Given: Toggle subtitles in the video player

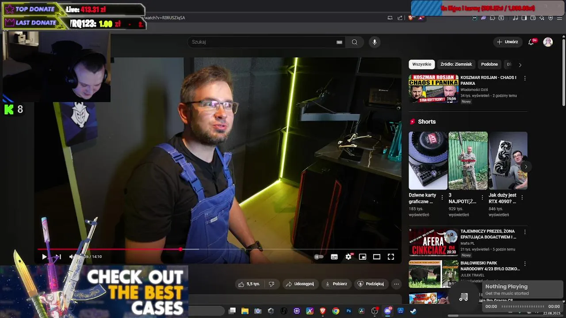Looking at the screenshot, I should (x=334, y=257).
